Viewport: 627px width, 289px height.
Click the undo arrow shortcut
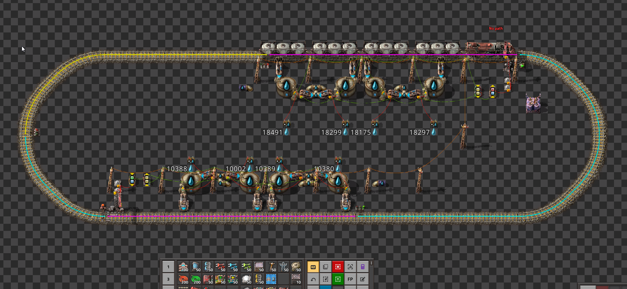tap(313, 279)
